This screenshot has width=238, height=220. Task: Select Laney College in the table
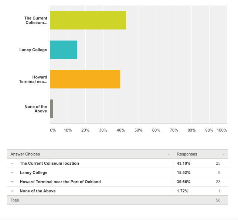34,172
